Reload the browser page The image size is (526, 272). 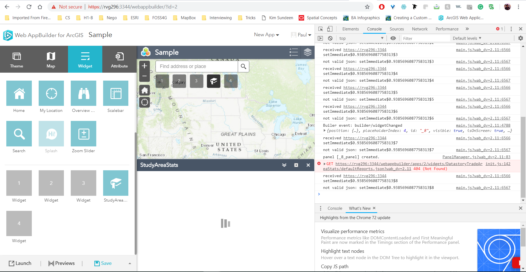tap(29, 7)
